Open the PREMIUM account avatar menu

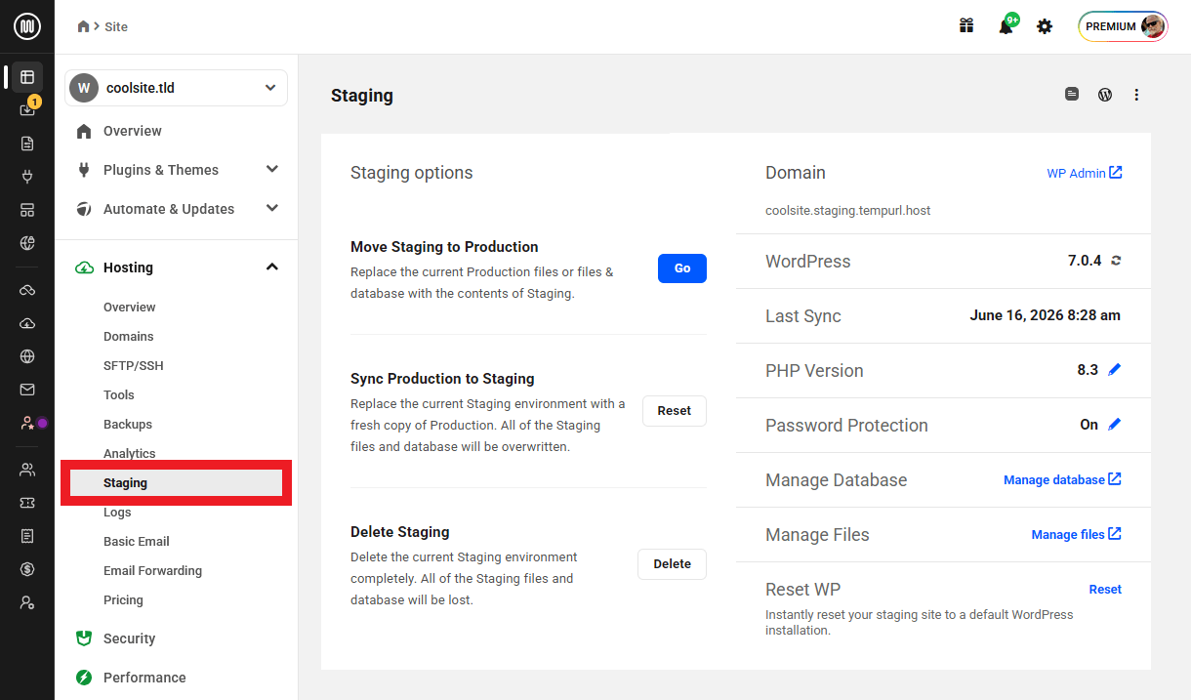point(1123,26)
